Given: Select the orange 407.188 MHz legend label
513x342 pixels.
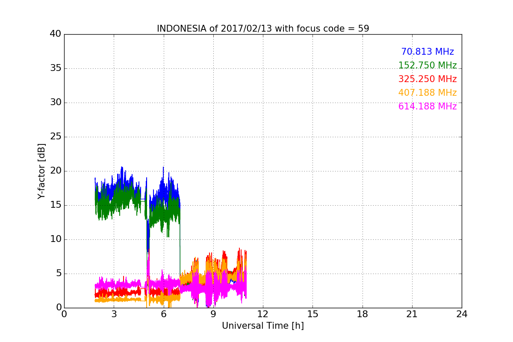Looking at the screenshot, I should 427,93.
